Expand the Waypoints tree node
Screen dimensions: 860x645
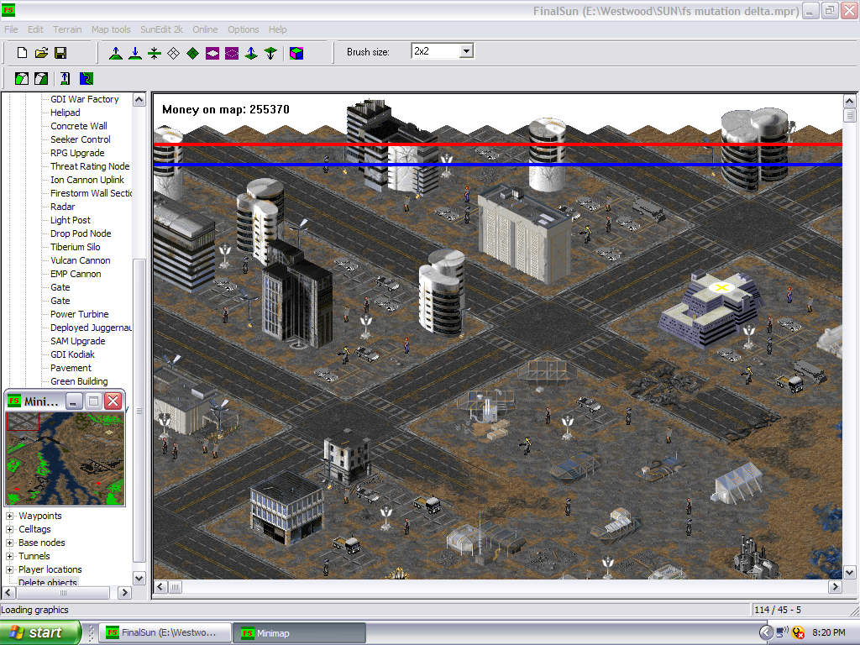pyautogui.click(x=9, y=516)
